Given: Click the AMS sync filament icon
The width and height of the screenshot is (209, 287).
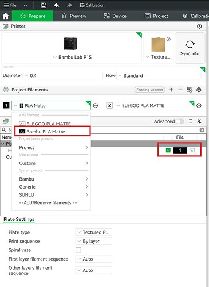Looking at the screenshot, I should pyautogui.click(x=190, y=90).
